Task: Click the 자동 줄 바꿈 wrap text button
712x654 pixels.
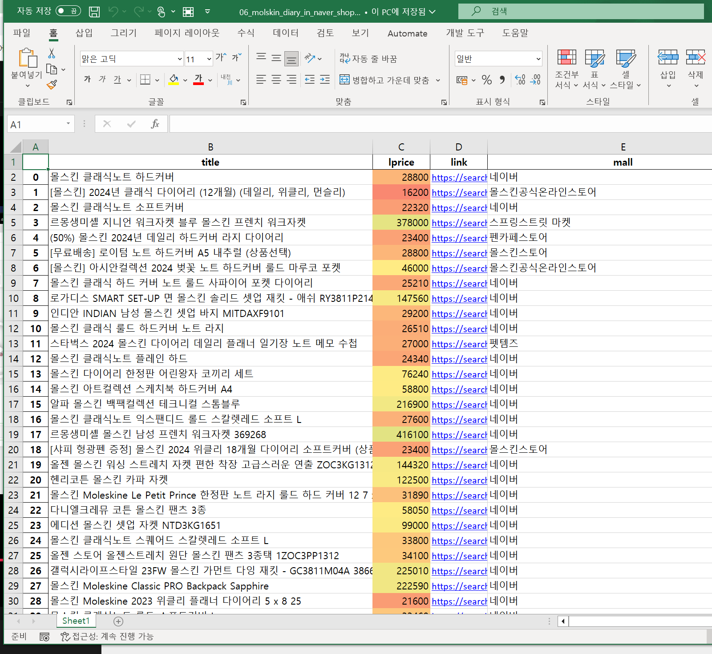Action: (368, 58)
